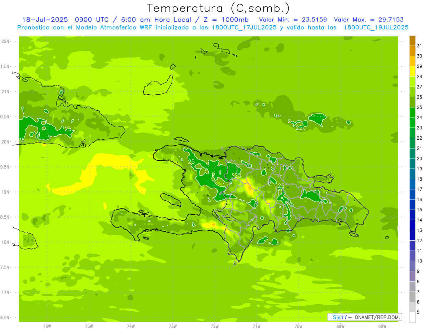This screenshot has width=429, height=331.
Task: Click the legend value "28"
Action: point(420,76)
